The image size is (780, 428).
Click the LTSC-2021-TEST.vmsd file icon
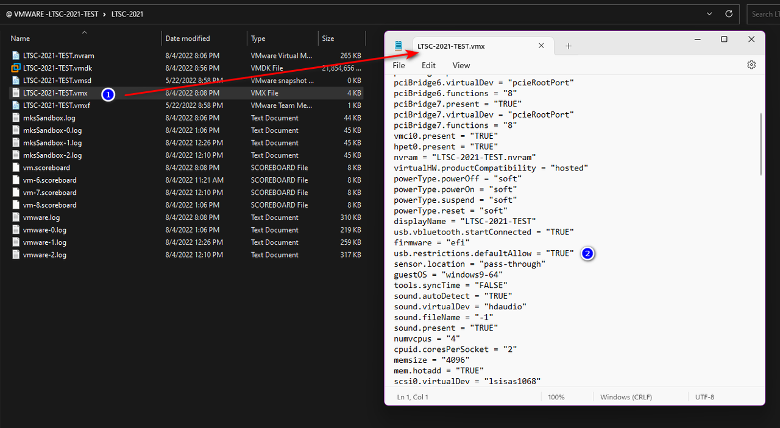[16, 80]
